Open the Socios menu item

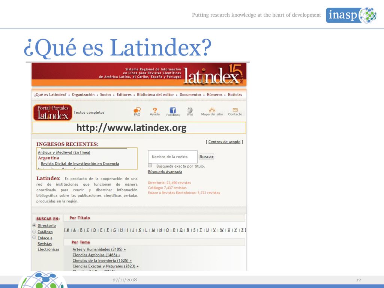click(x=105, y=94)
